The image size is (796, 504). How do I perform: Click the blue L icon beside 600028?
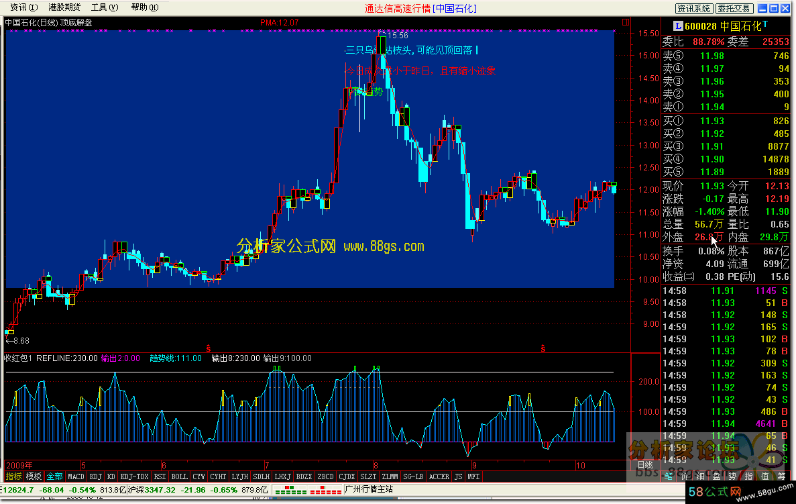point(679,26)
